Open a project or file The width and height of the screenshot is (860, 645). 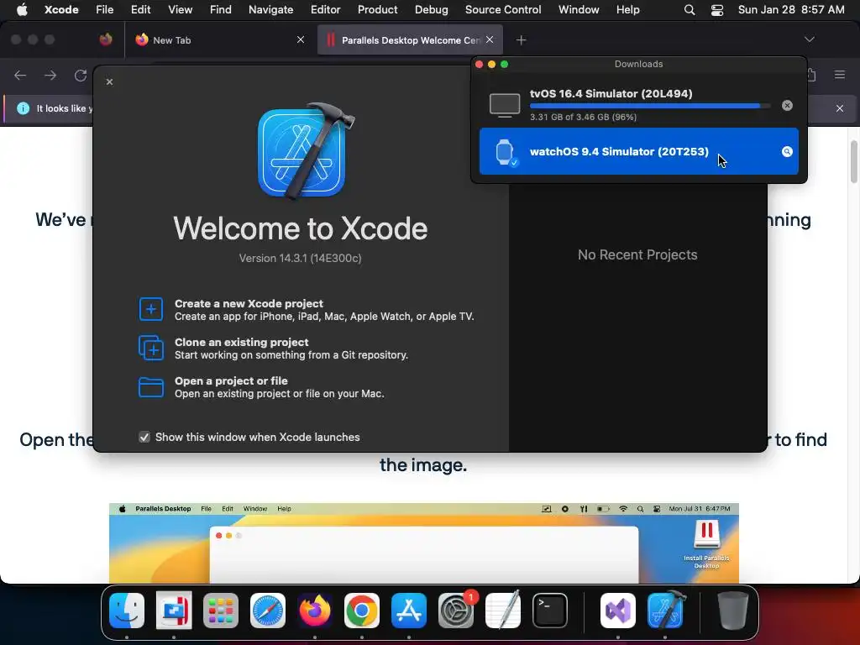click(261, 387)
